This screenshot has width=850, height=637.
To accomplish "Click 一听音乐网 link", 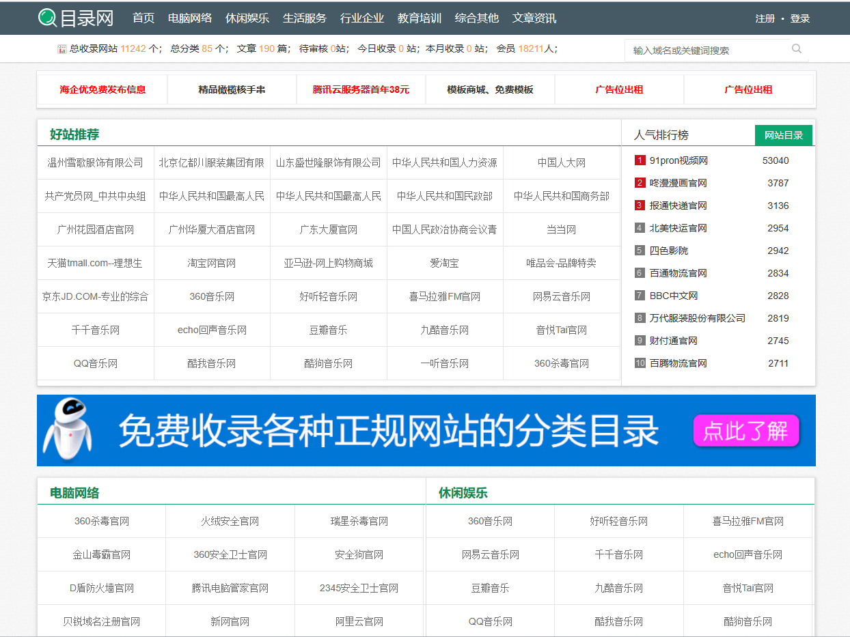I will click(445, 363).
